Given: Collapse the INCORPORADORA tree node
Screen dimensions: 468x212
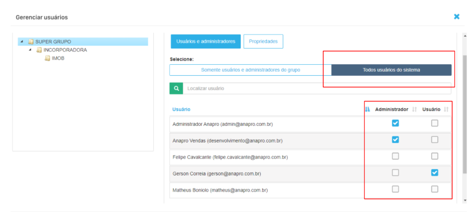Looking at the screenshot, I should [x=30, y=50].
